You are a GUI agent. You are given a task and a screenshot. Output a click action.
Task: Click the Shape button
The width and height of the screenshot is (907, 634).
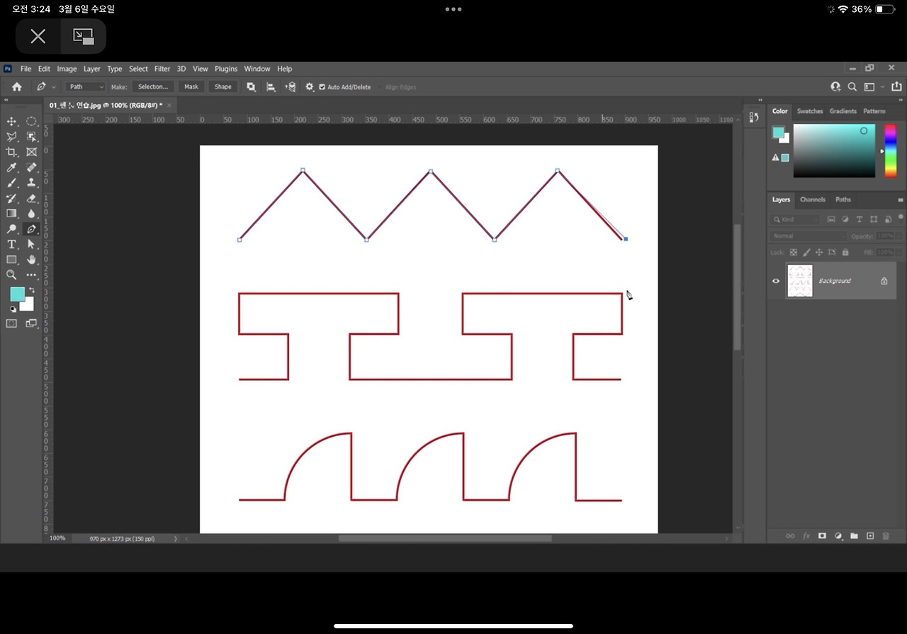(x=223, y=87)
